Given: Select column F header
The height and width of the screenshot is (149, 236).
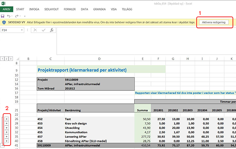Looking at the screenshot, I should (159, 59).
